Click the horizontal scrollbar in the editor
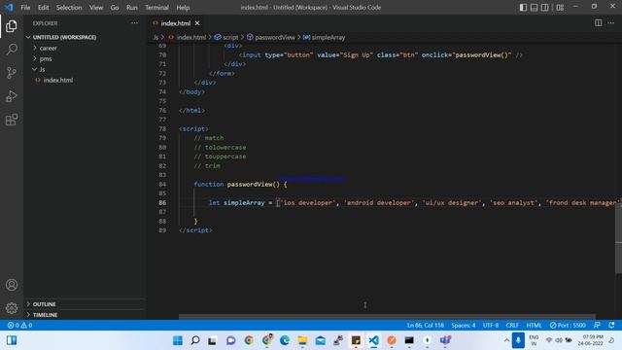The width and height of the screenshot is (622, 350). [x=387, y=317]
